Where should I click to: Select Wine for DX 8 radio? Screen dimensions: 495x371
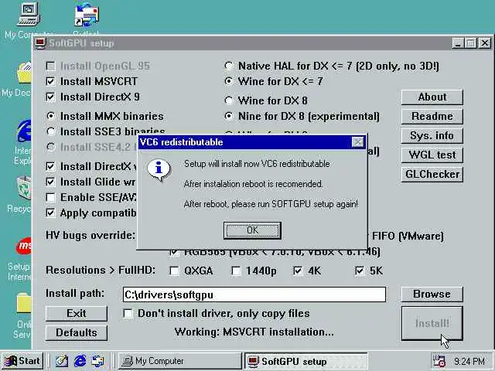(x=229, y=100)
